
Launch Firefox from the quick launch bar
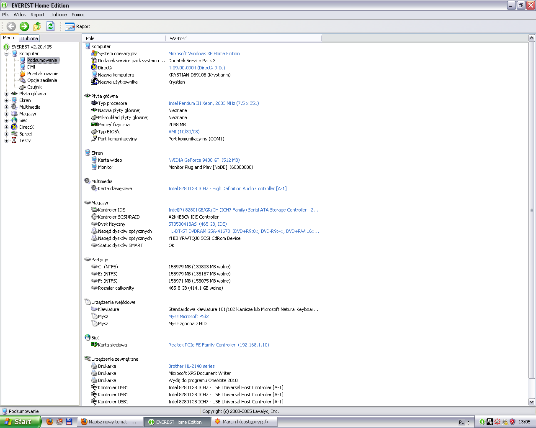[x=50, y=422]
